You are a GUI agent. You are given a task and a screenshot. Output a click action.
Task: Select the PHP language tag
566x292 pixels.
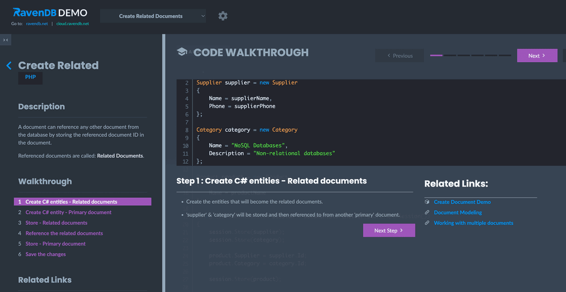tap(30, 78)
